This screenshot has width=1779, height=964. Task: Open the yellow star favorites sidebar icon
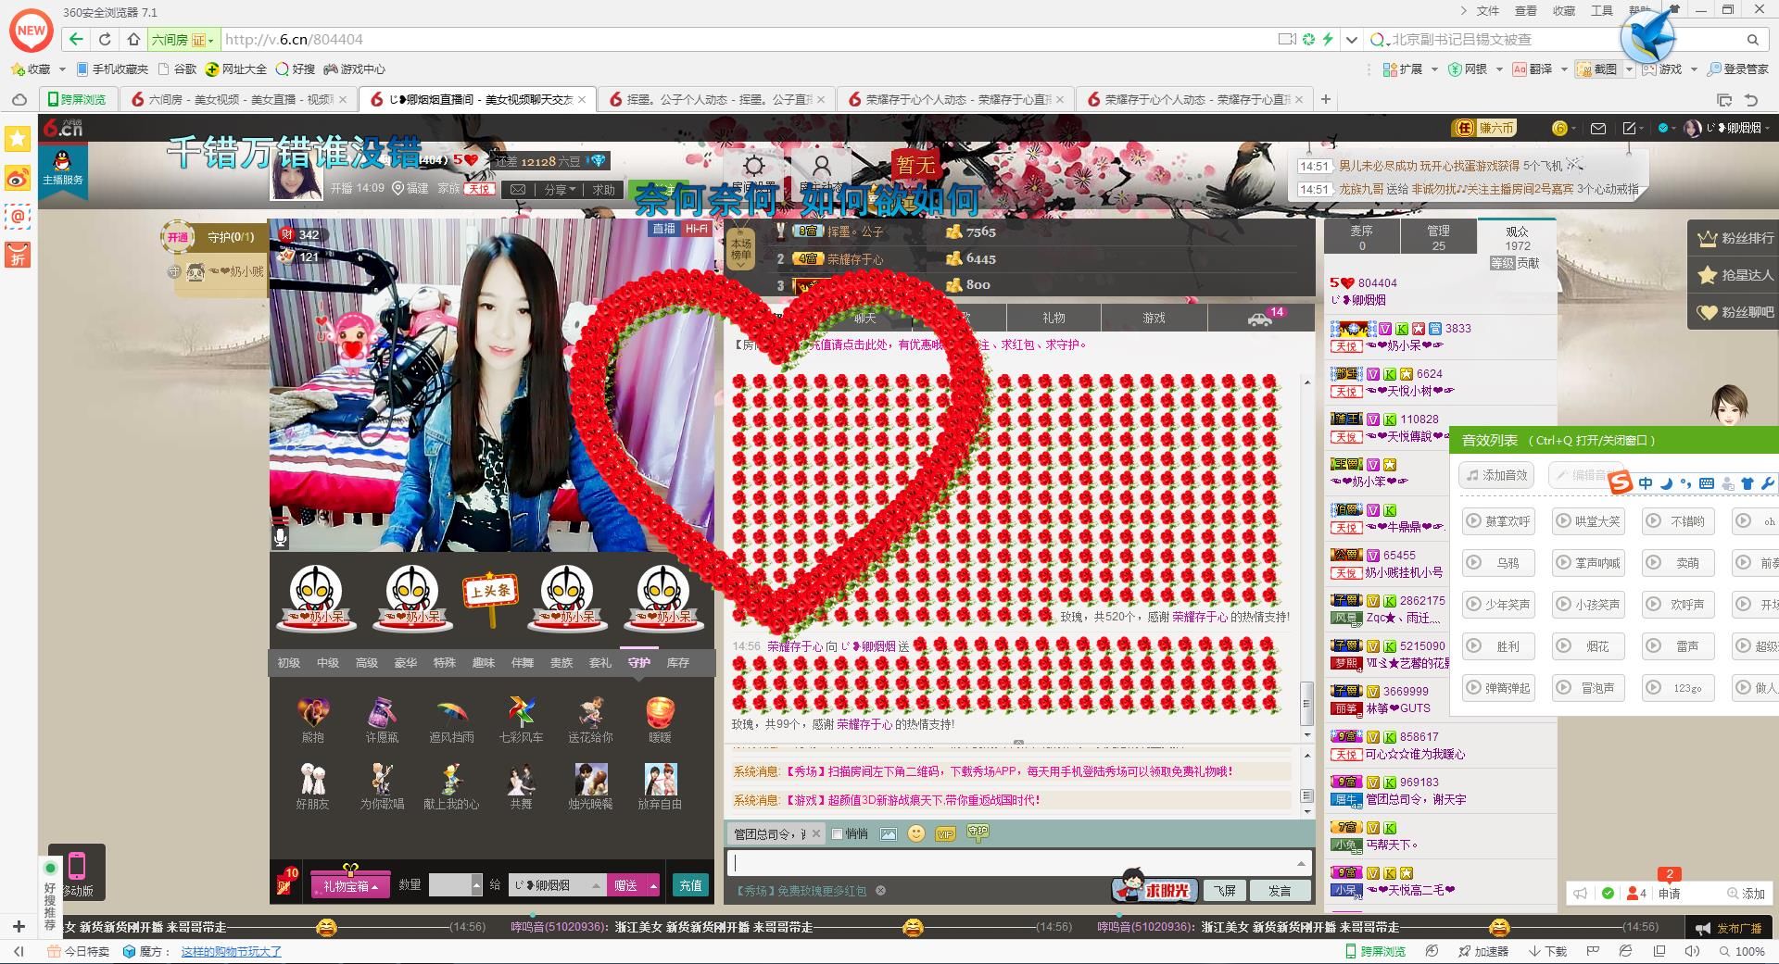(x=18, y=139)
